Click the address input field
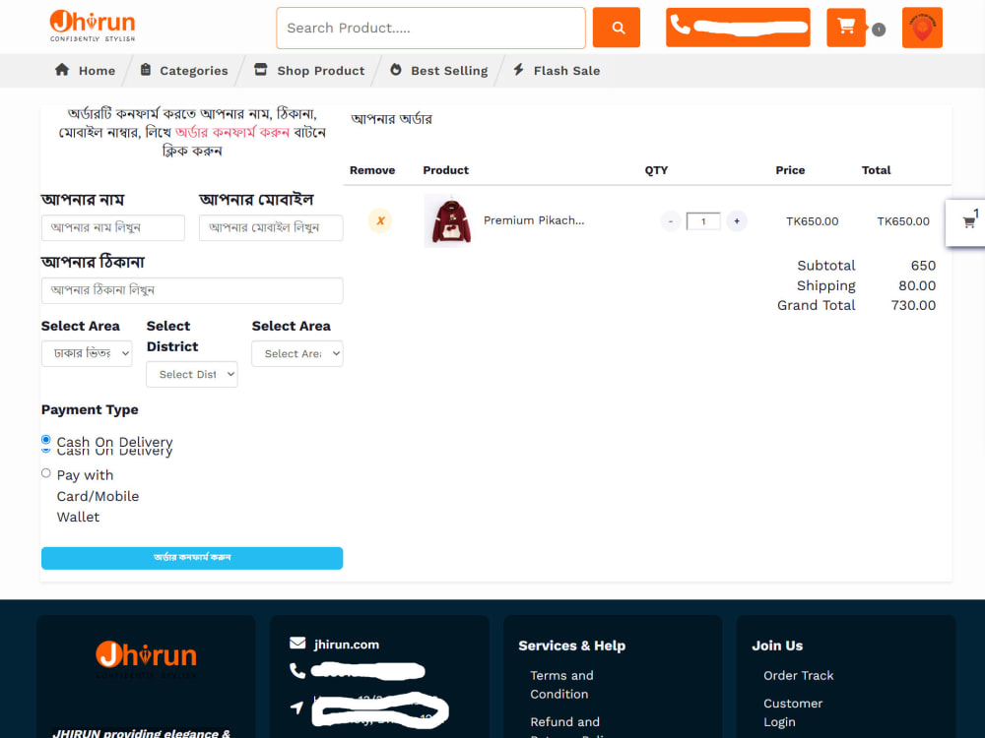The width and height of the screenshot is (985, 738). (192, 290)
